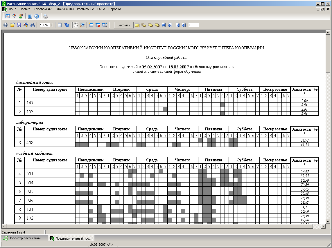The width and height of the screenshot is (332, 248).
Task: Click room number 005 in the table
Action: pyautogui.click(x=30, y=192)
